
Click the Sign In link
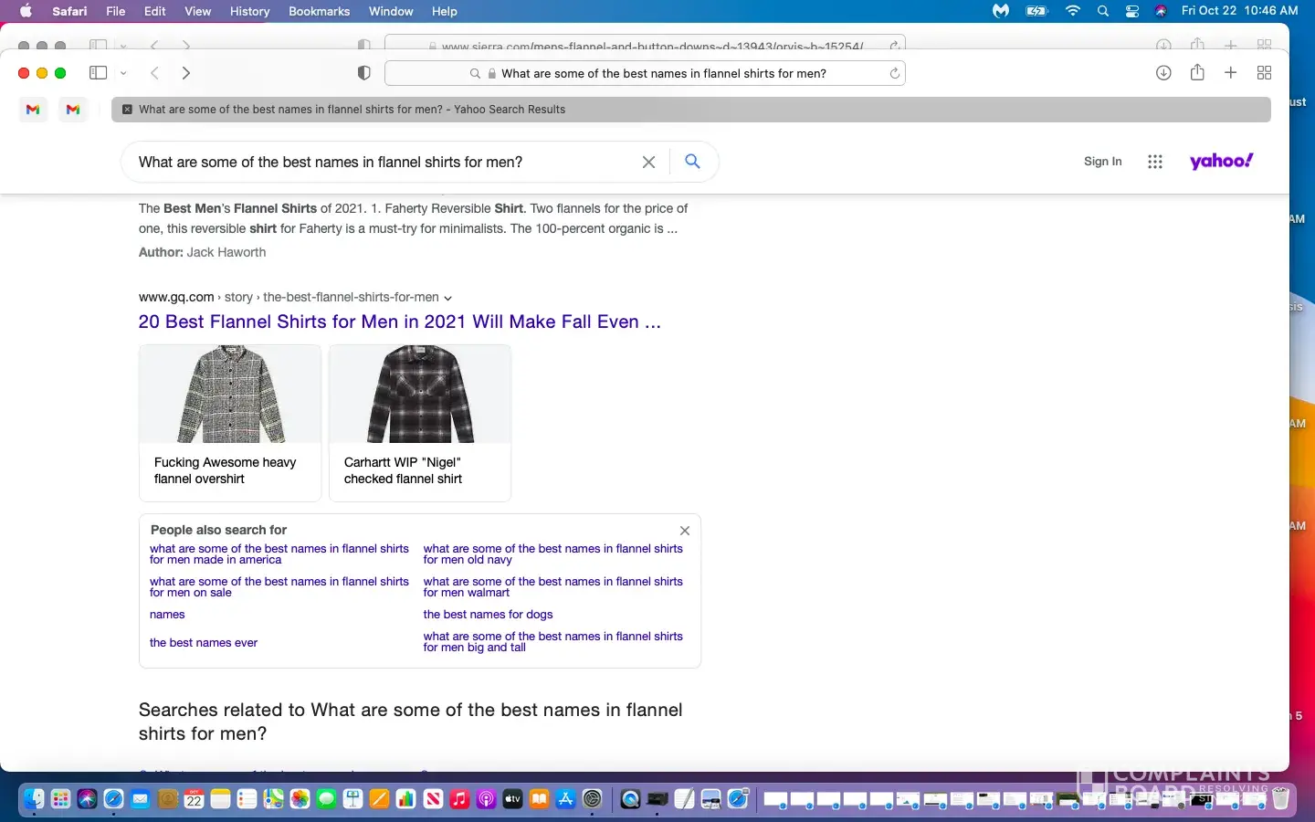pos(1102,162)
